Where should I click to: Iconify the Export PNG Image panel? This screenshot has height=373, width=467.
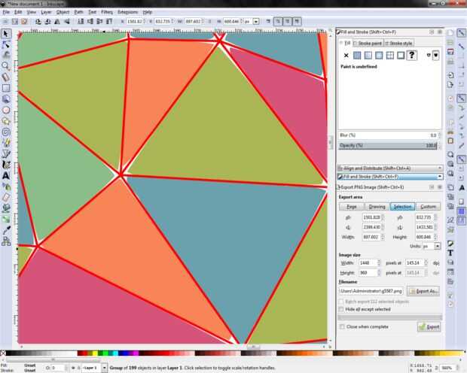tap(432, 187)
